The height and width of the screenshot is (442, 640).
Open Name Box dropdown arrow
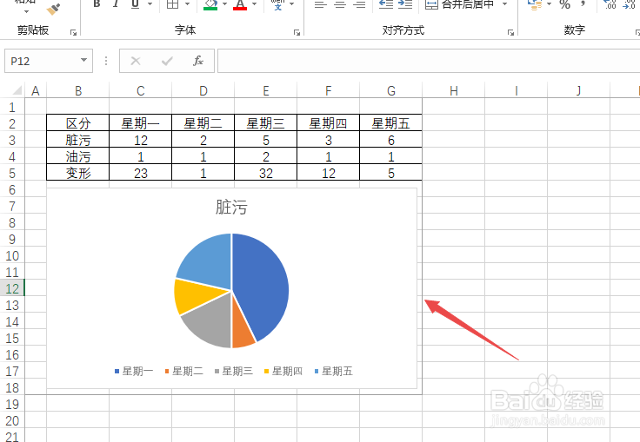[x=83, y=60]
